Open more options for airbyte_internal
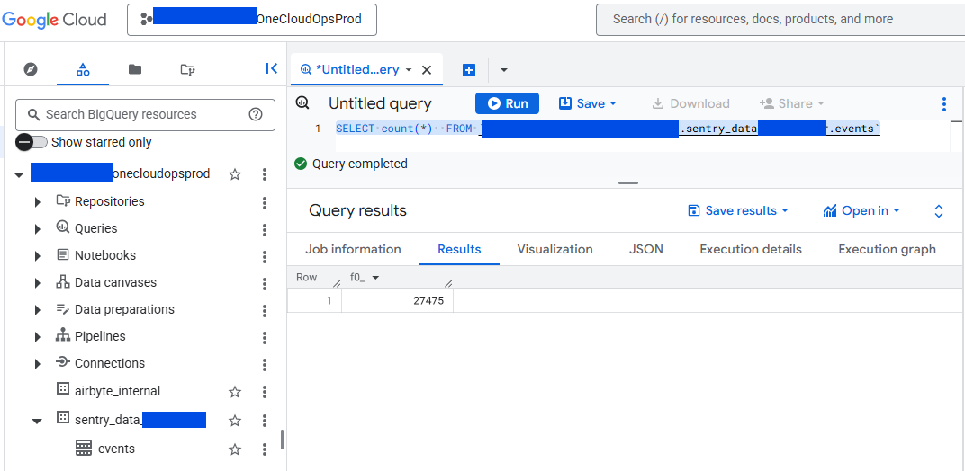This screenshot has width=965, height=471. [265, 392]
